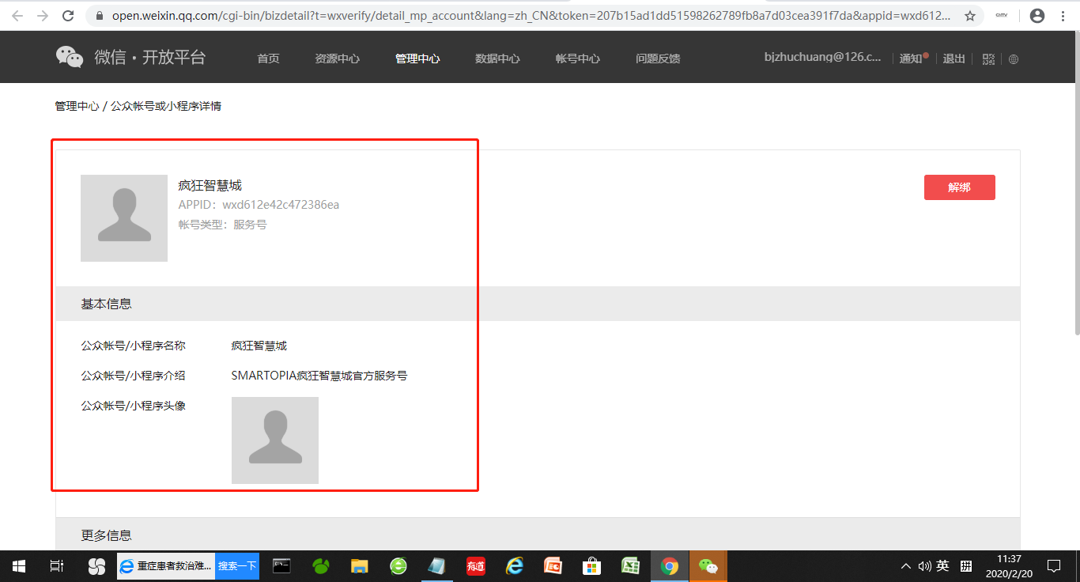This screenshot has width=1080, height=582.
Task: Open Microsoft Store on taskbar
Action: click(x=591, y=566)
